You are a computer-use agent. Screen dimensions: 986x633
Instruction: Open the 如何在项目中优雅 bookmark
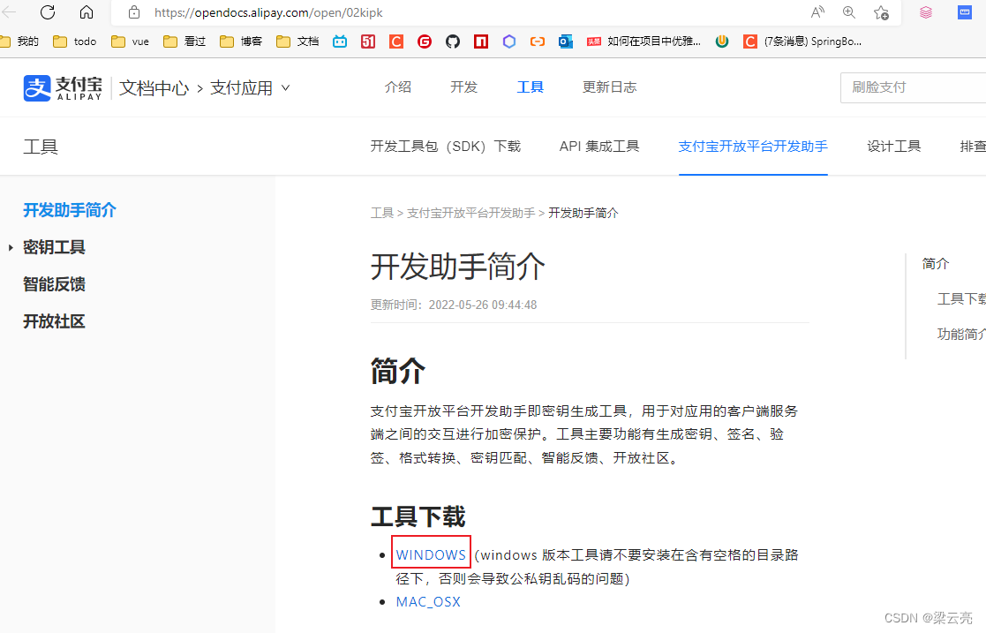(644, 41)
